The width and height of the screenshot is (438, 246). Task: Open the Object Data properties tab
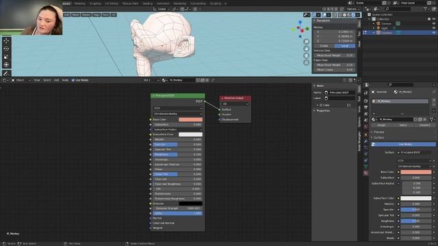[x=366, y=167]
